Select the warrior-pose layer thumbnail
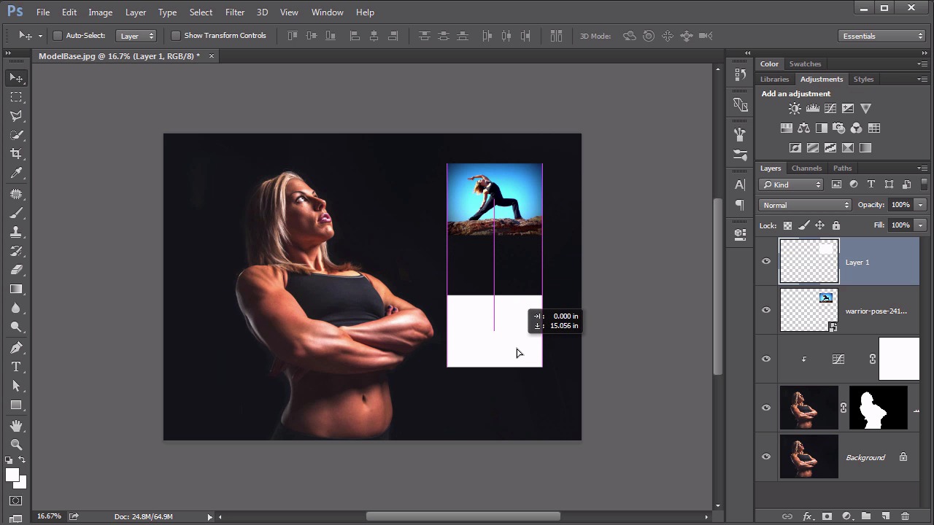The height and width of the screenshot is (525, 934). (809, 311)
